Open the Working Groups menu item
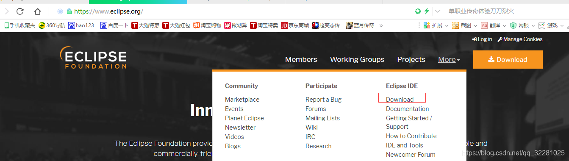Screen dimensions: 569x161 pos(357,60)
